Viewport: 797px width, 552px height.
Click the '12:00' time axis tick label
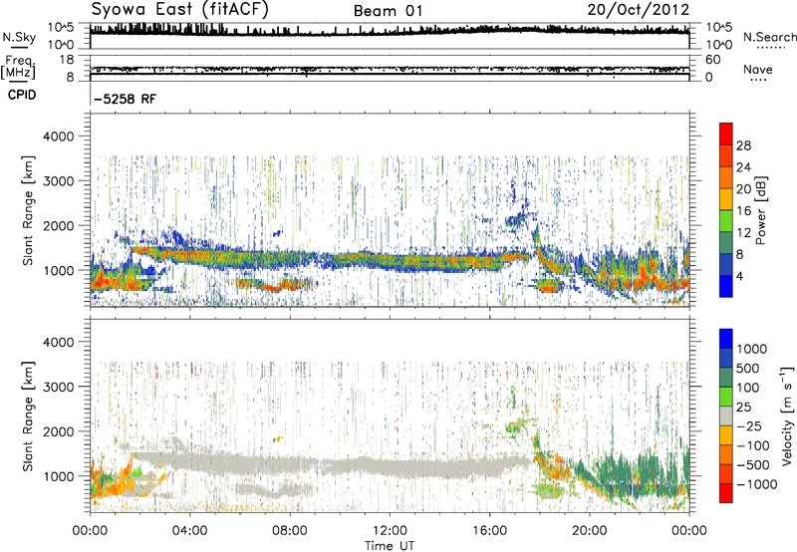(390, 531)
